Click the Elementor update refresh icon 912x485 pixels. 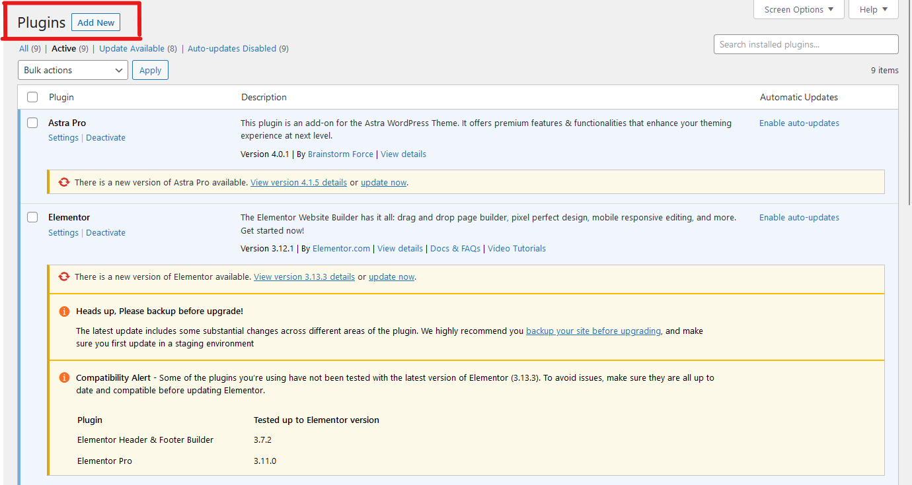coord(64,276)
